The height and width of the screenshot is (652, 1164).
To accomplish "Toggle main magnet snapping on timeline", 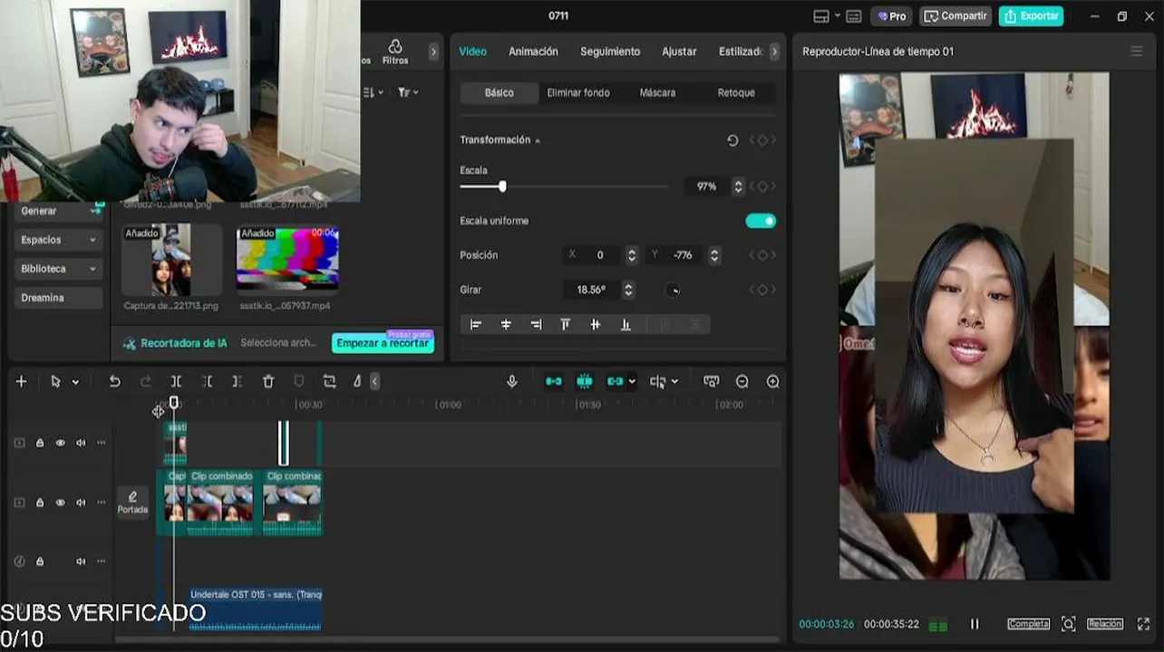I will 554,382.
